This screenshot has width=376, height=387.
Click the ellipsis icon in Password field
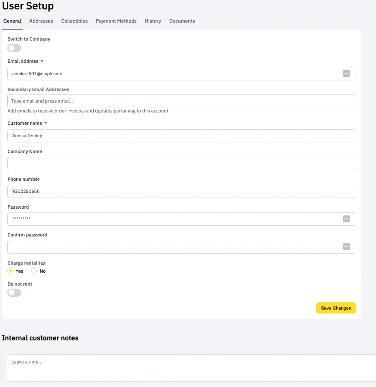[x=346, y=219]
